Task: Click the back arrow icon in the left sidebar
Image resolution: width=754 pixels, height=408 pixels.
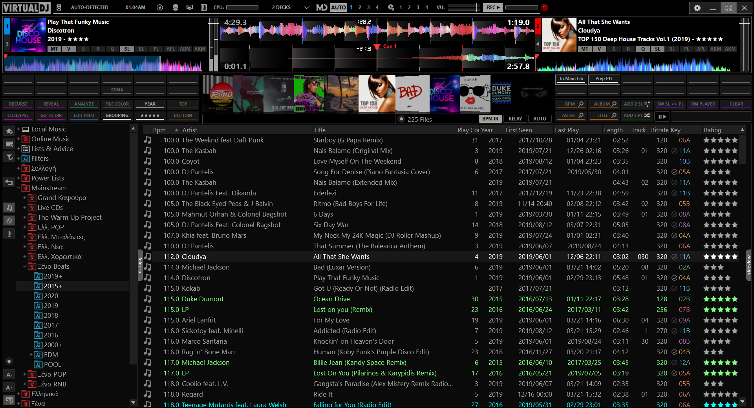Action: click(9, 182)
